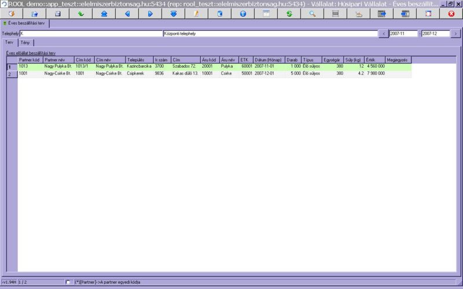Click the blue info toolbar icon

242,13
